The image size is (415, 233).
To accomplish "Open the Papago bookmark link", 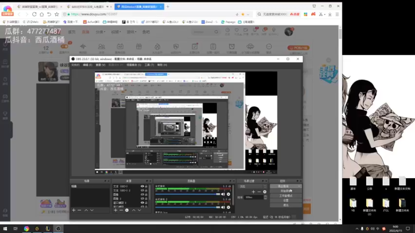I will [x=228, y=22].
